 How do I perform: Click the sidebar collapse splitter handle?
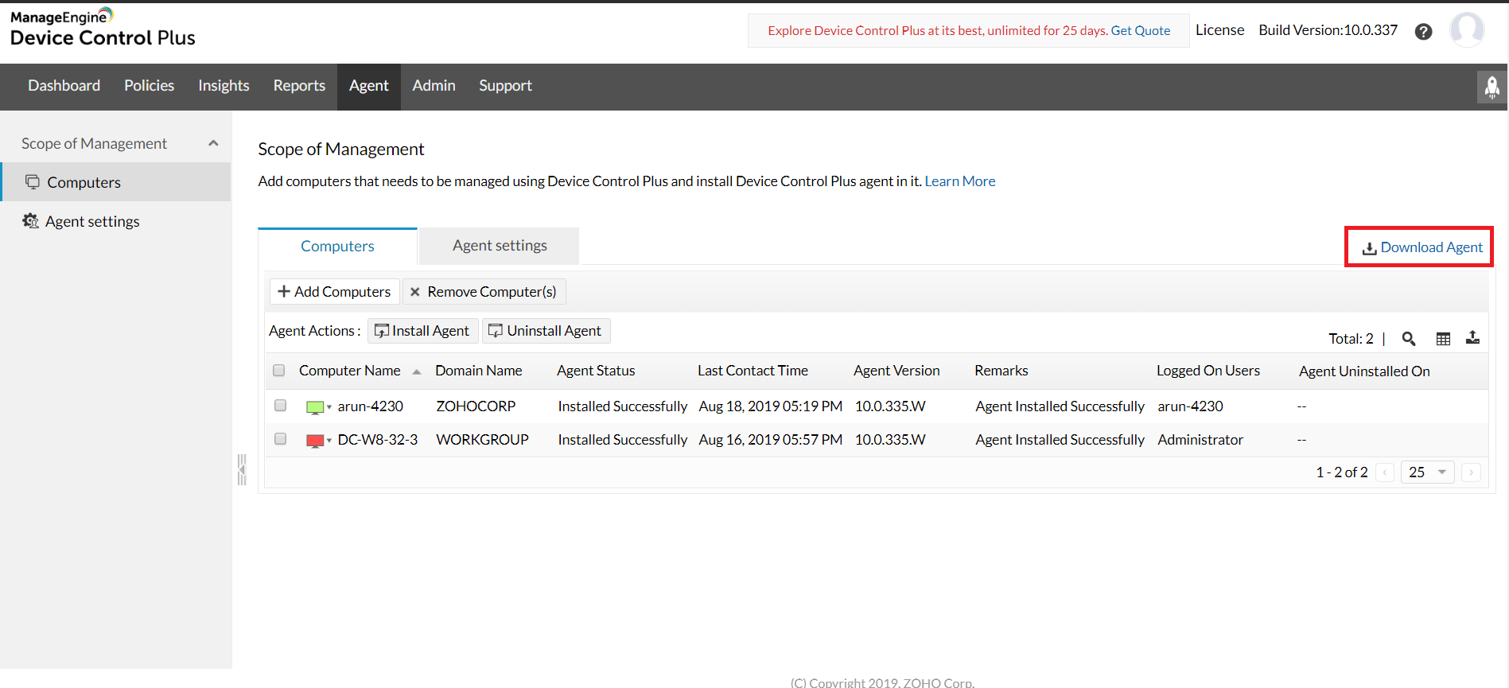pos(242,469)
